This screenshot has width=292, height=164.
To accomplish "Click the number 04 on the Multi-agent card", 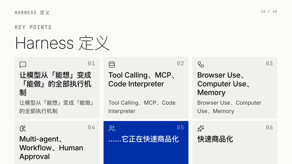I will tap(91, 127).
